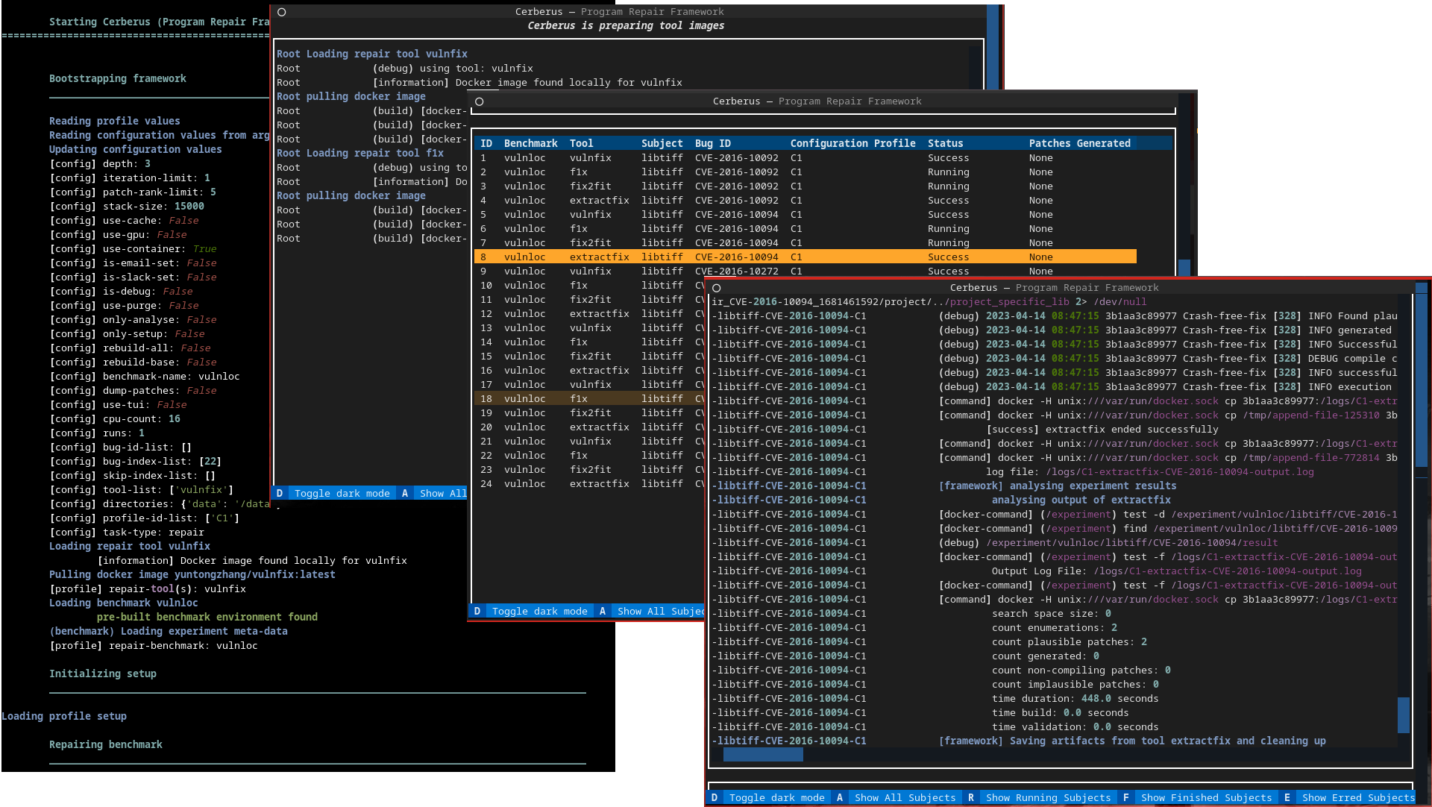
Task: Click Show Running Subjects footer button
Action: coord(1047,797)
